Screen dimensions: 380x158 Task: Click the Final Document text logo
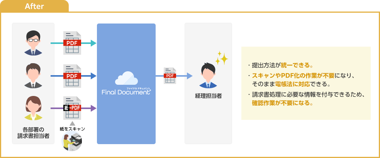coord(126,92)
